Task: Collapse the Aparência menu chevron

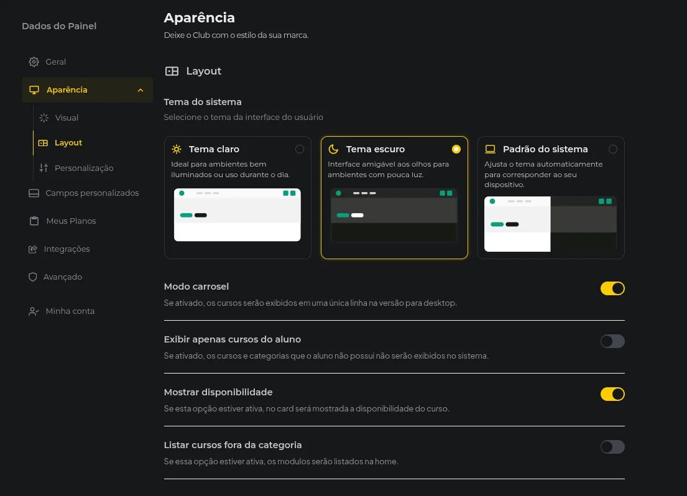Action: (x=141, y=90)
